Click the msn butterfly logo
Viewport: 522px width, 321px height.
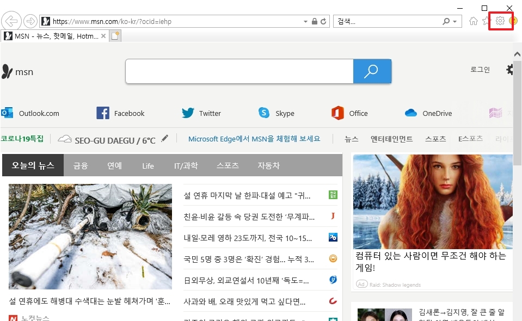pyautogui.click(x=17, y=71)
